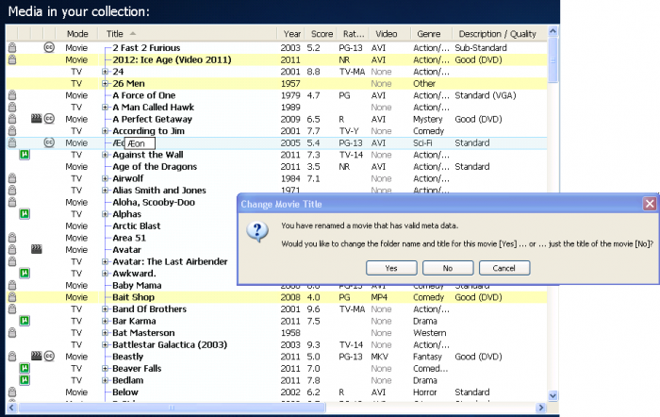Screen dimensions: 660x417
Task: Expand Battlestar Galactica (2003) node
Action: click(105, 344)
